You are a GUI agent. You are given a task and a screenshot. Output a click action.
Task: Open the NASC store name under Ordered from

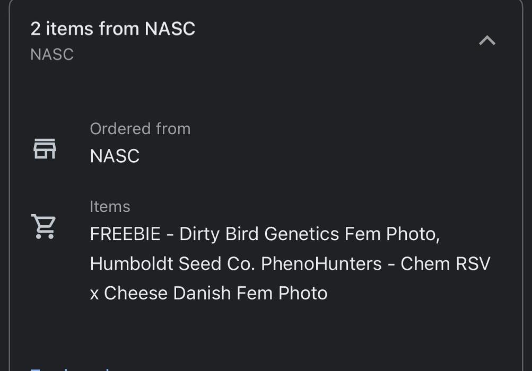115,156
